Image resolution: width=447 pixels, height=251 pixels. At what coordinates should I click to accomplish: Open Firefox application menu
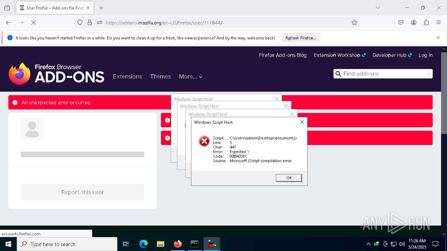point(439,22)
